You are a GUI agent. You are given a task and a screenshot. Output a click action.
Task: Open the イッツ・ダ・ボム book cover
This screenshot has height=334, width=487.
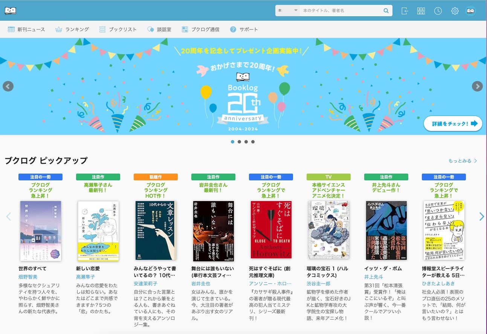point(386,230)
